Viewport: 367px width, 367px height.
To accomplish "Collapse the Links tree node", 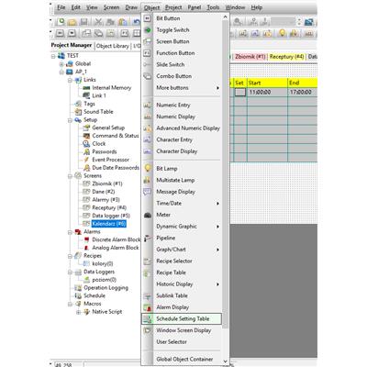I will coord(70,80).
